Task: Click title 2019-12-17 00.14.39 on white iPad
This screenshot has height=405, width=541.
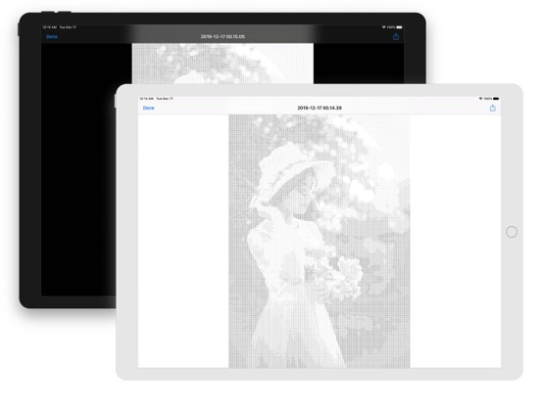Action: tap(320, 108)
